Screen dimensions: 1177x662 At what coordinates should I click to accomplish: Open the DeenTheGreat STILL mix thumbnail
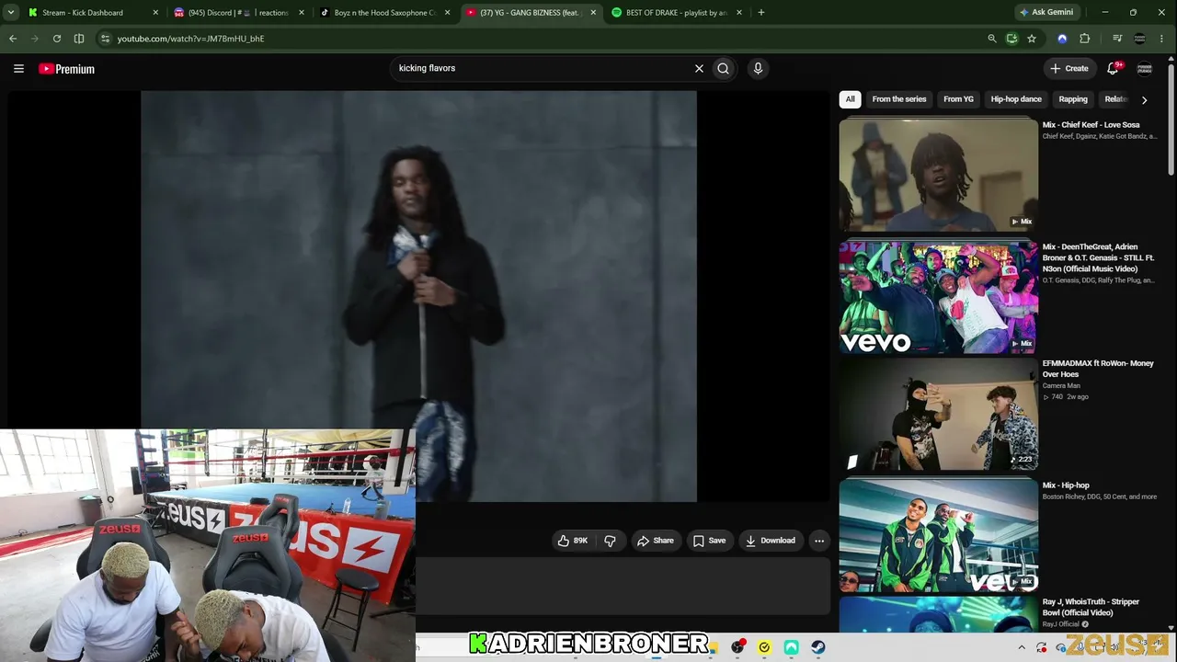(x=938, y=297)
